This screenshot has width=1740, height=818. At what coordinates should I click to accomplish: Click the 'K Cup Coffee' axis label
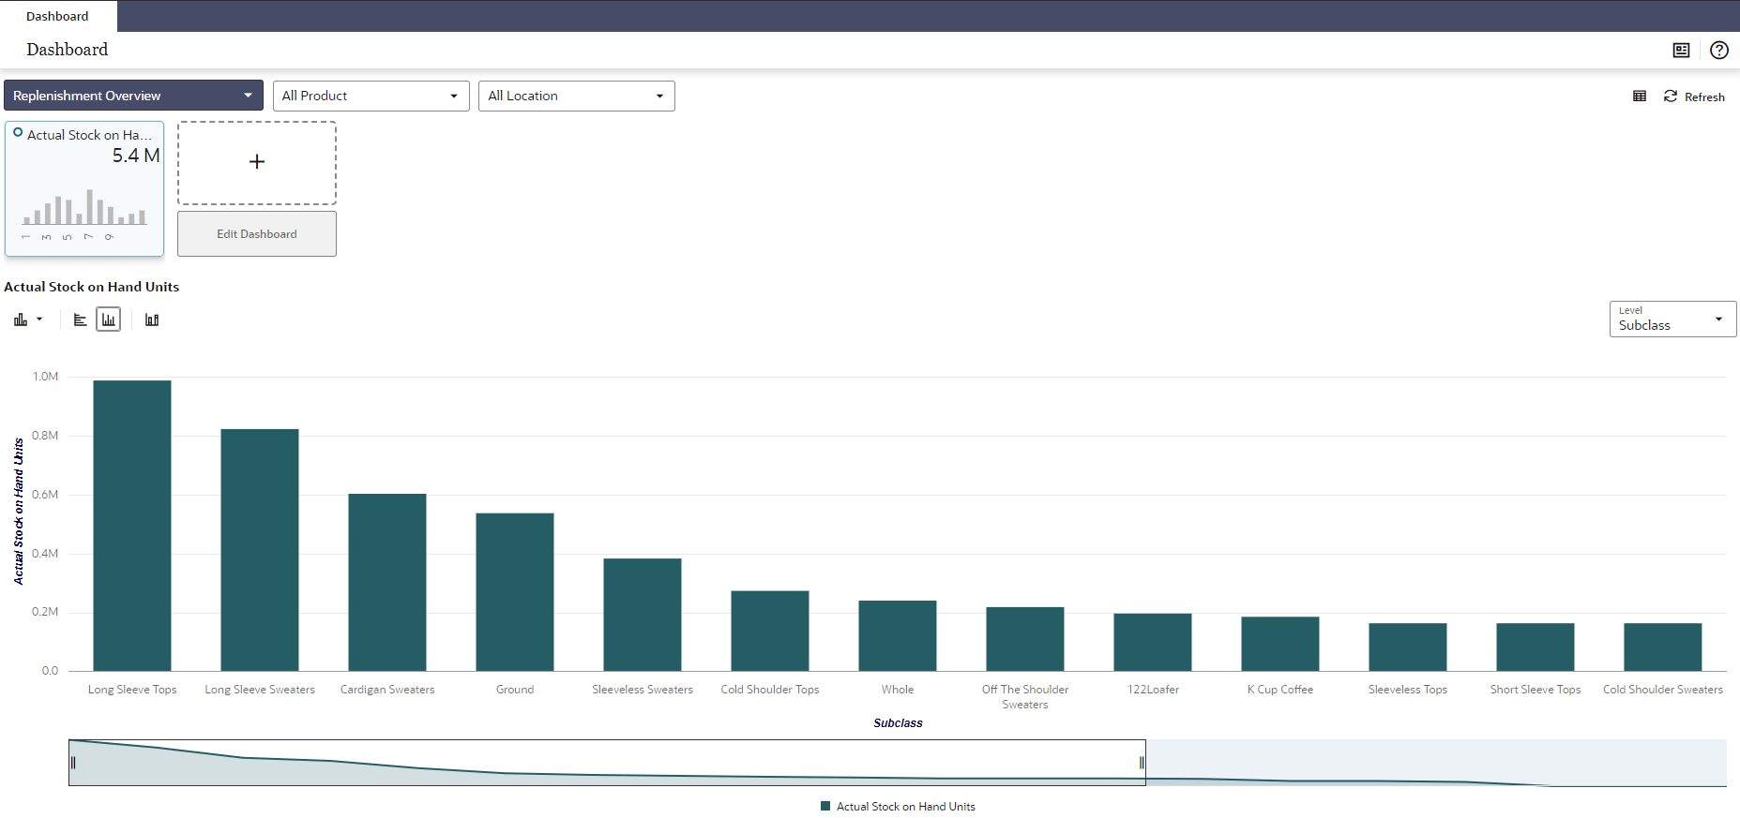(1280, 690)
